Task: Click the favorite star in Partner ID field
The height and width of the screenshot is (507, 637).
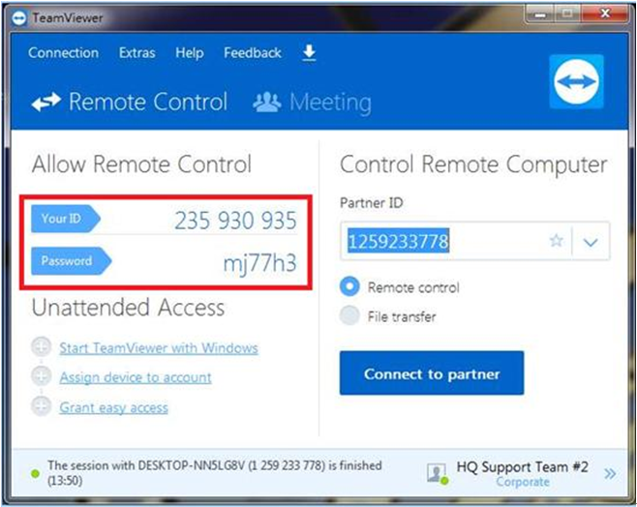Action: [x=556, y=241]
